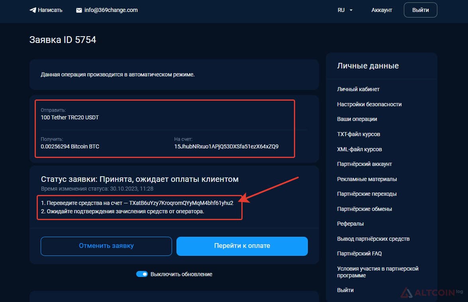468x302 pixels.
Task: Select the BTC address 15JhubNRxuo1APjQ53DXSfa51ezX64xZQ9
Action: (x=226, y=146)
